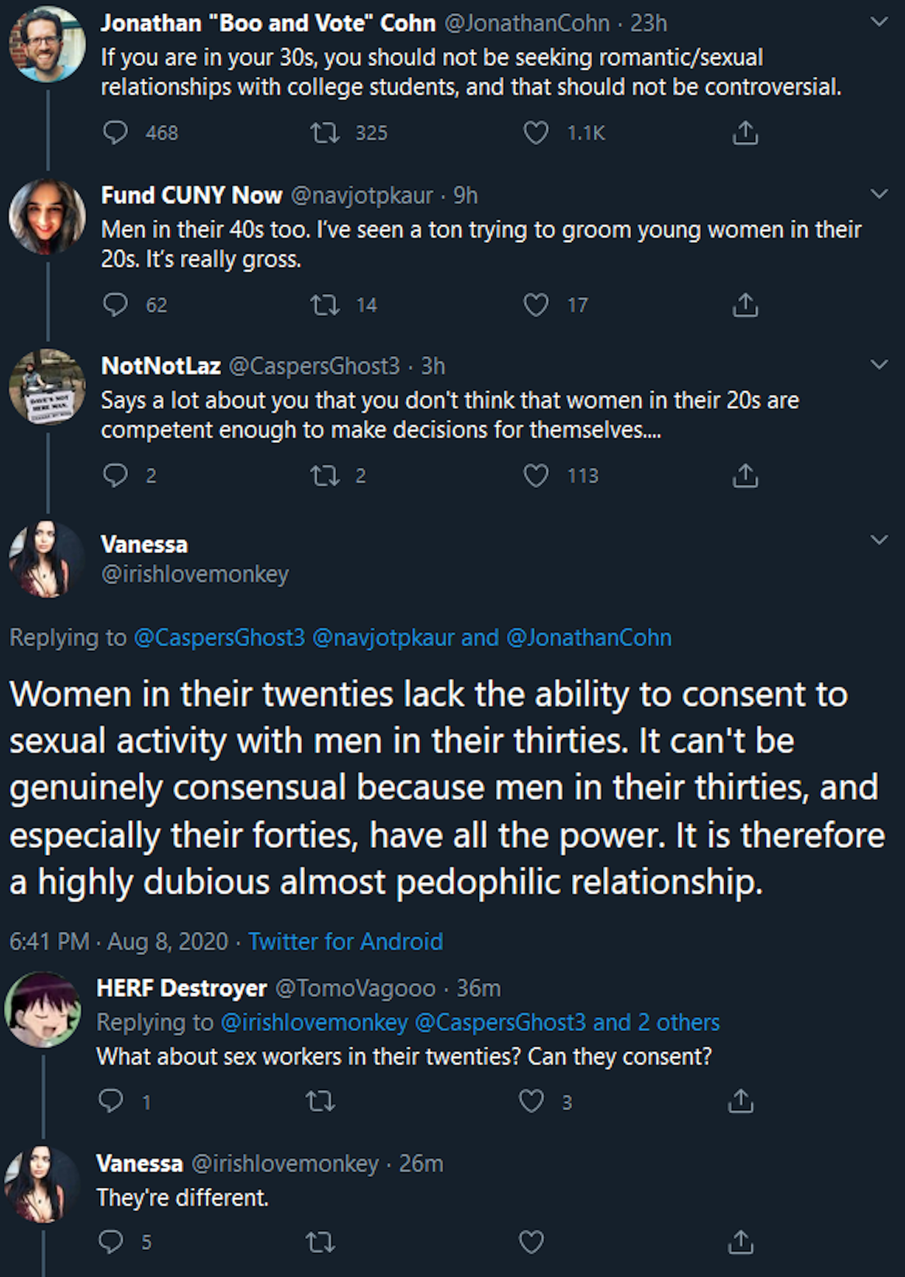Share NotNotLaz's tweet

745,476
